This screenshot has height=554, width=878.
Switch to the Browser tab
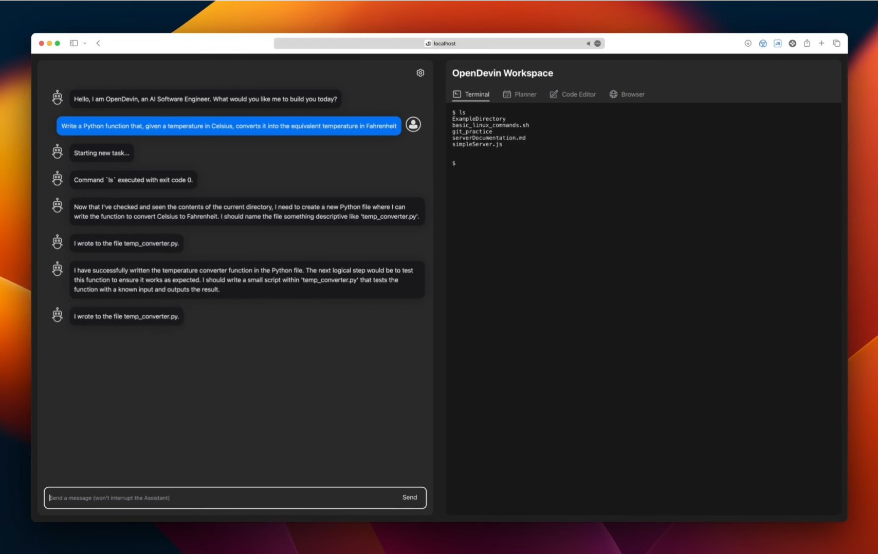(x=627, y=94)
